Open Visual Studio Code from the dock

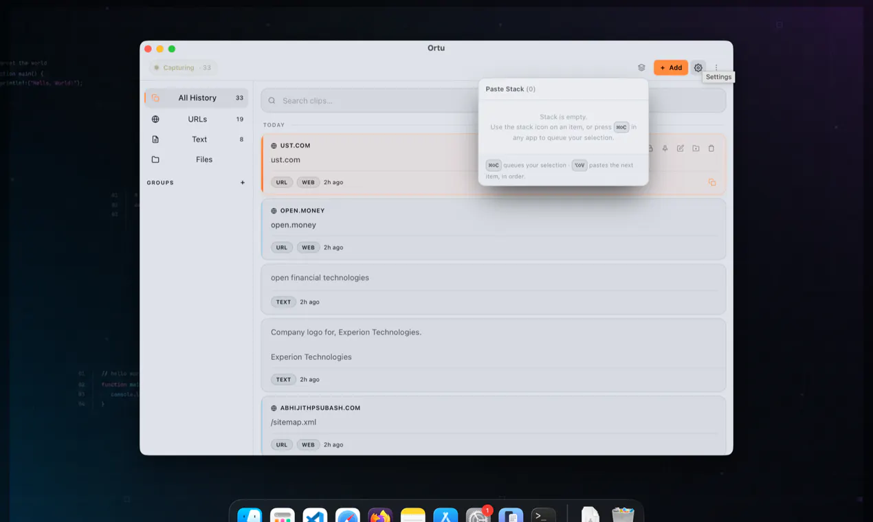[315, 515]
